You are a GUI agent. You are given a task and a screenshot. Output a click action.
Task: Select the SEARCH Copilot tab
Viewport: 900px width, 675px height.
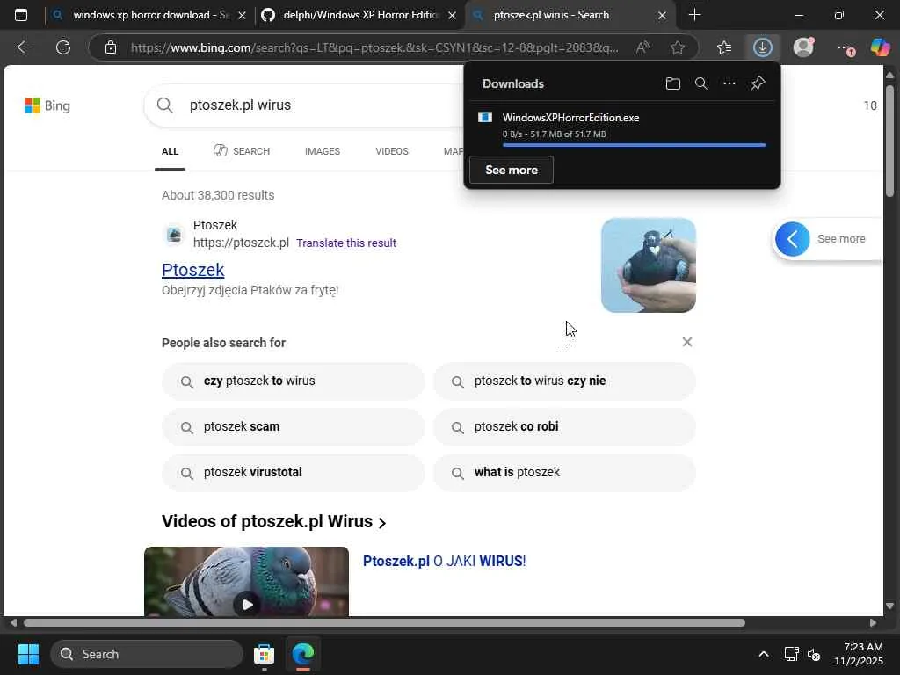[242, 151]
